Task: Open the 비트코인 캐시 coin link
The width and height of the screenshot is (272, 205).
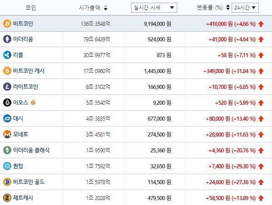Action: 29,71
